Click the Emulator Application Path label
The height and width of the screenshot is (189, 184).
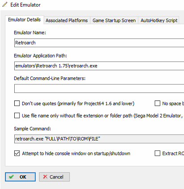(x=41, y=56)
